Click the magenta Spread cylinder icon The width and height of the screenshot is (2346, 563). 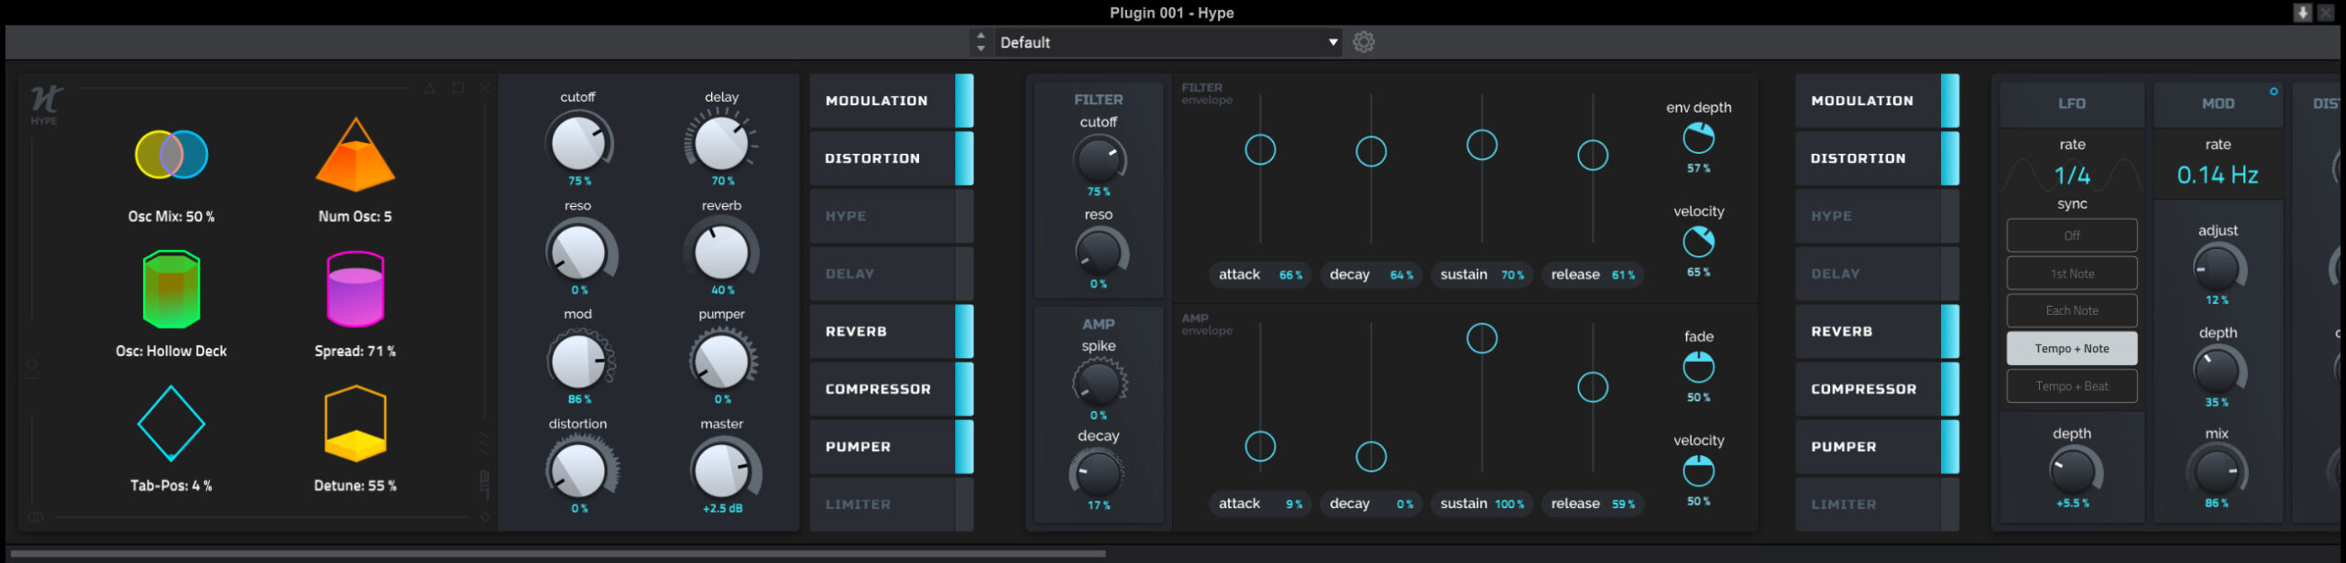(355, 289)
